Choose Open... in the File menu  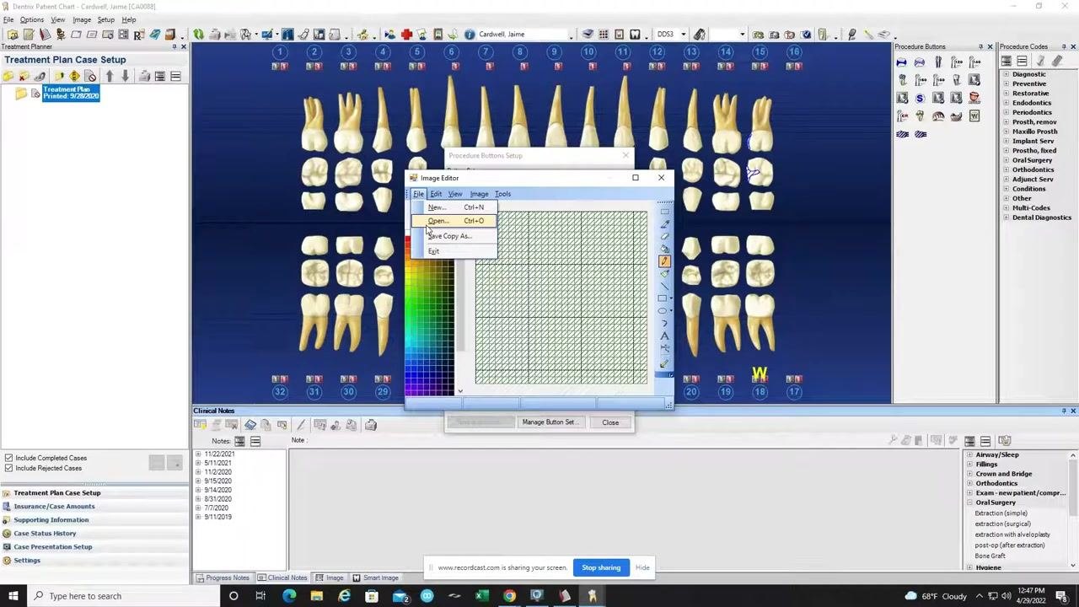point(454,221)
